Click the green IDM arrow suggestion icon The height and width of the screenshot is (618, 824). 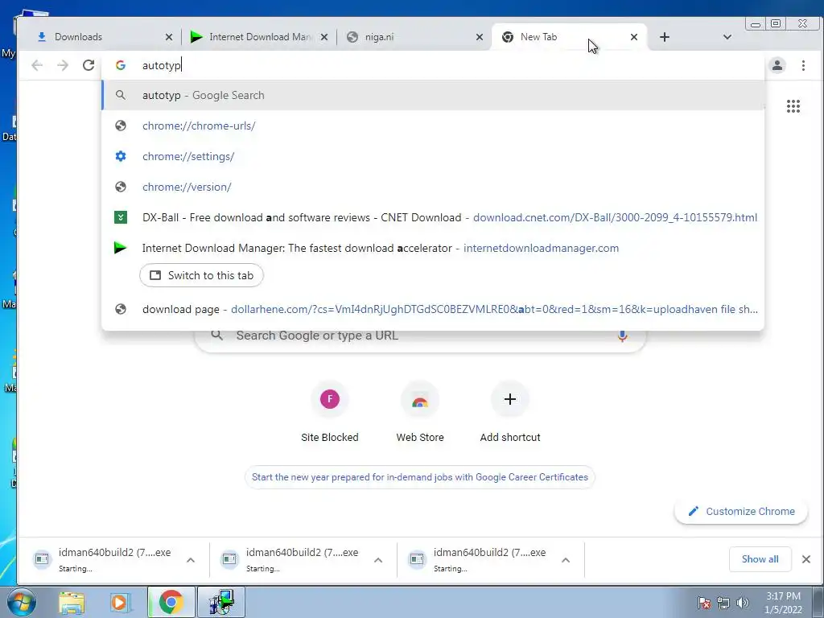pyautogui.click(x=121, y=248)
